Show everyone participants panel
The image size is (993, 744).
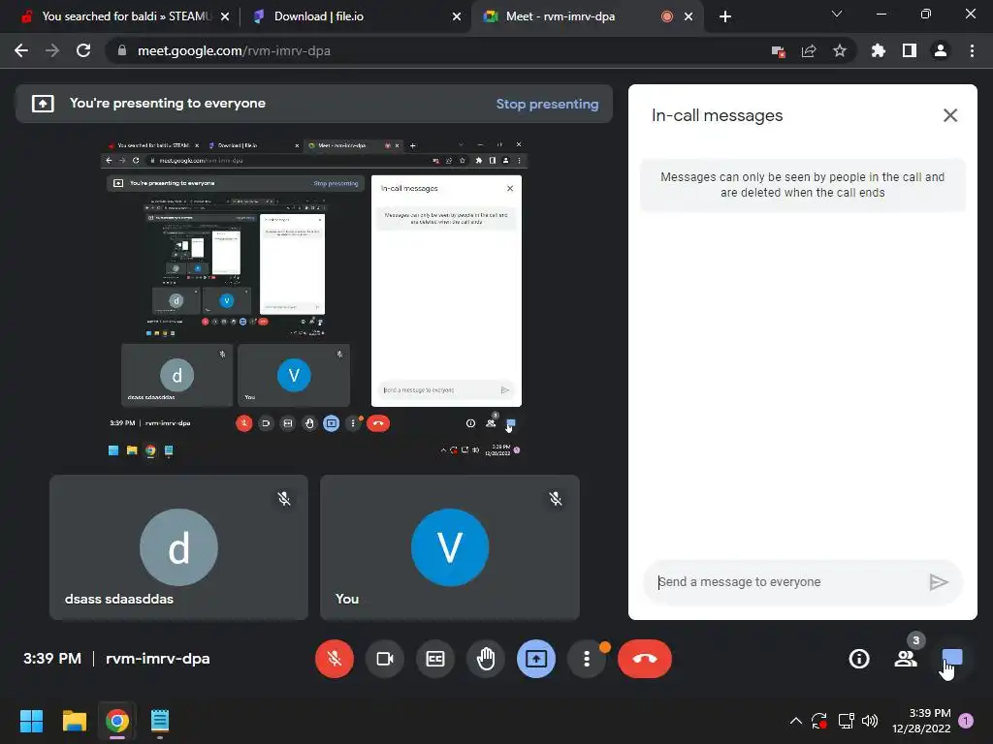[906, 659]
